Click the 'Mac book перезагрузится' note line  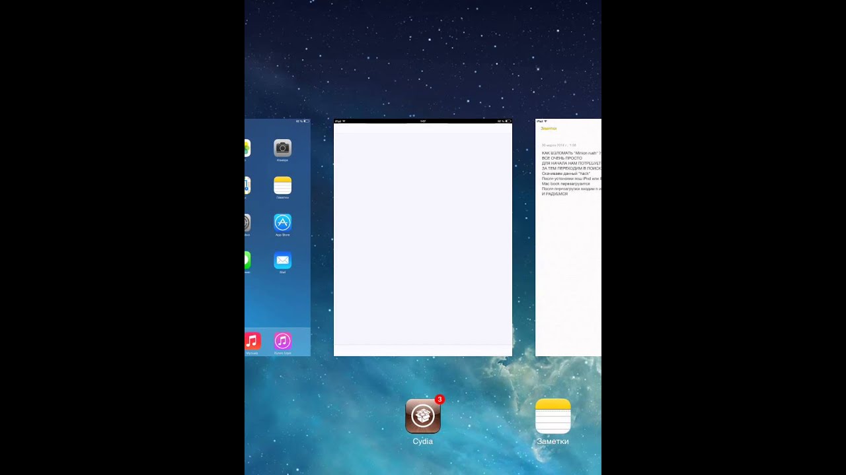coord(566,183)
